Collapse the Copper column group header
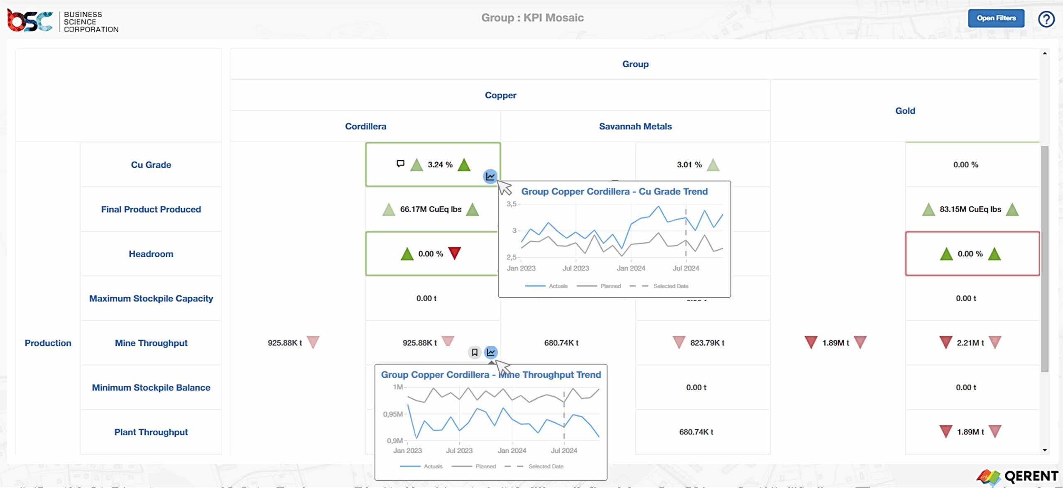 click(500, 95)
